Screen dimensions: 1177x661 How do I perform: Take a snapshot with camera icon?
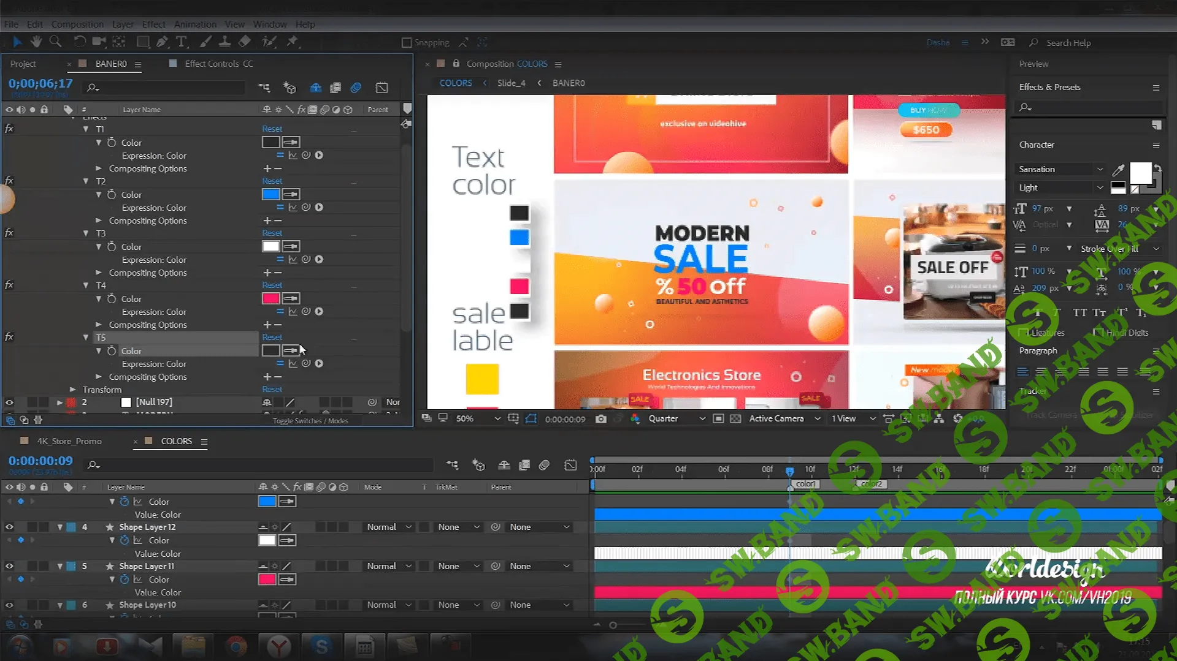601,419
